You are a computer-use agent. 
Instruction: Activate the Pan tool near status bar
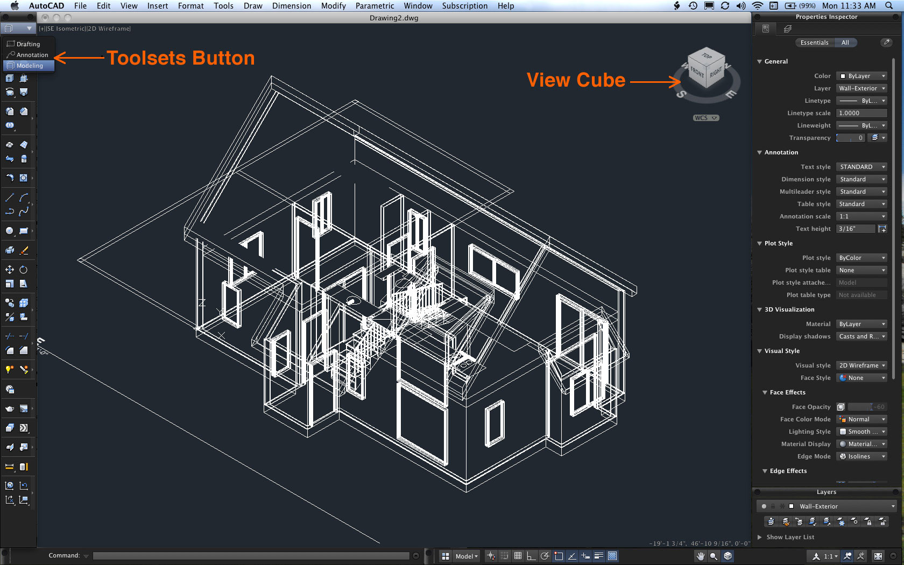[700, 556]
